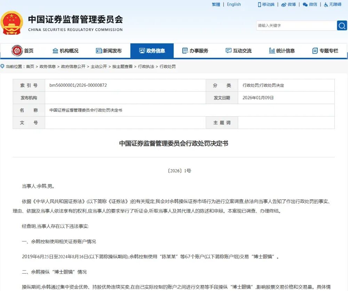Screen dimensions: 348x291
Task: Open the 办事服务 navigation tab
Action: click(x=195, y=51)
